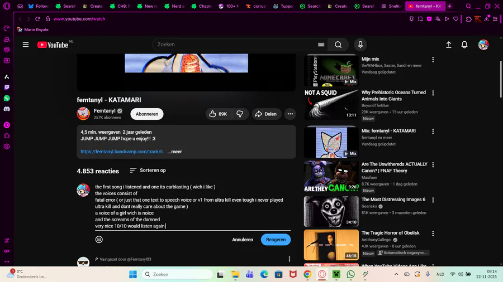Add page to bookmarks heart icon

(455, 19)
